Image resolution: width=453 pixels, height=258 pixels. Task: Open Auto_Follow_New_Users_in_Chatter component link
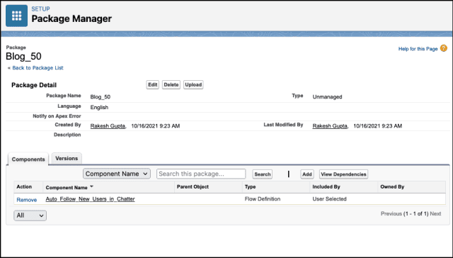[90, 199]
